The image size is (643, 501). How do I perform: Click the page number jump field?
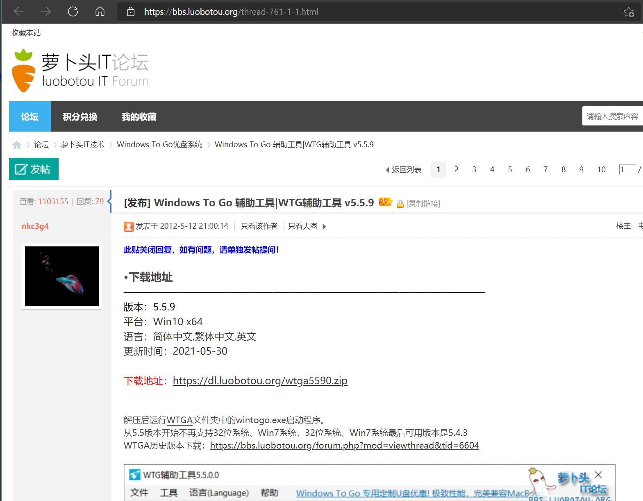[627, 169]
